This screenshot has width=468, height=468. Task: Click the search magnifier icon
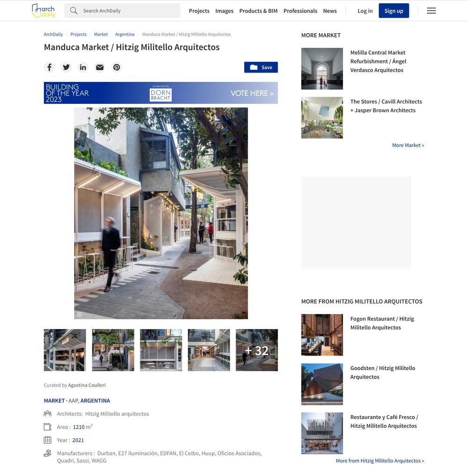tap(74, 11)
